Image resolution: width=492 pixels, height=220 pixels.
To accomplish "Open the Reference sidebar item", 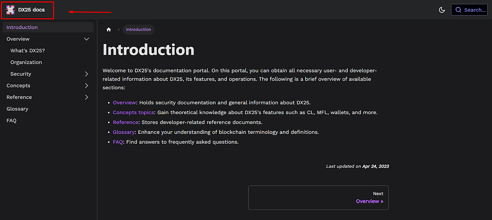I will (19, 97).
